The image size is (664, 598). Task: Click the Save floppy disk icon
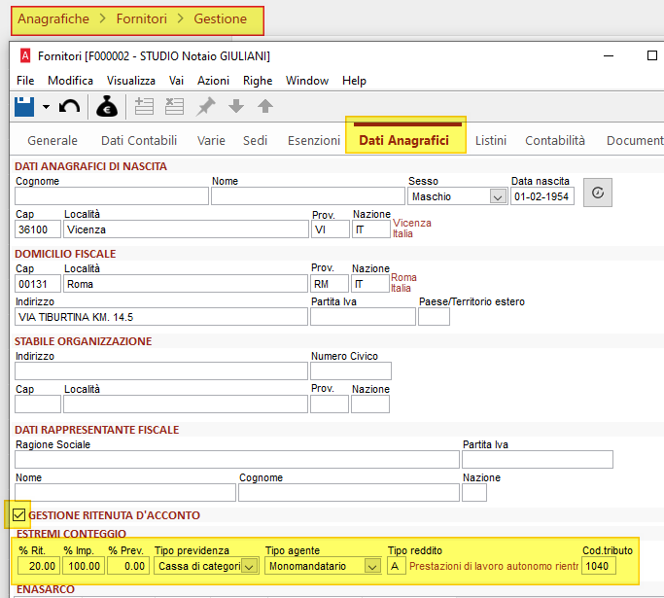24,107
